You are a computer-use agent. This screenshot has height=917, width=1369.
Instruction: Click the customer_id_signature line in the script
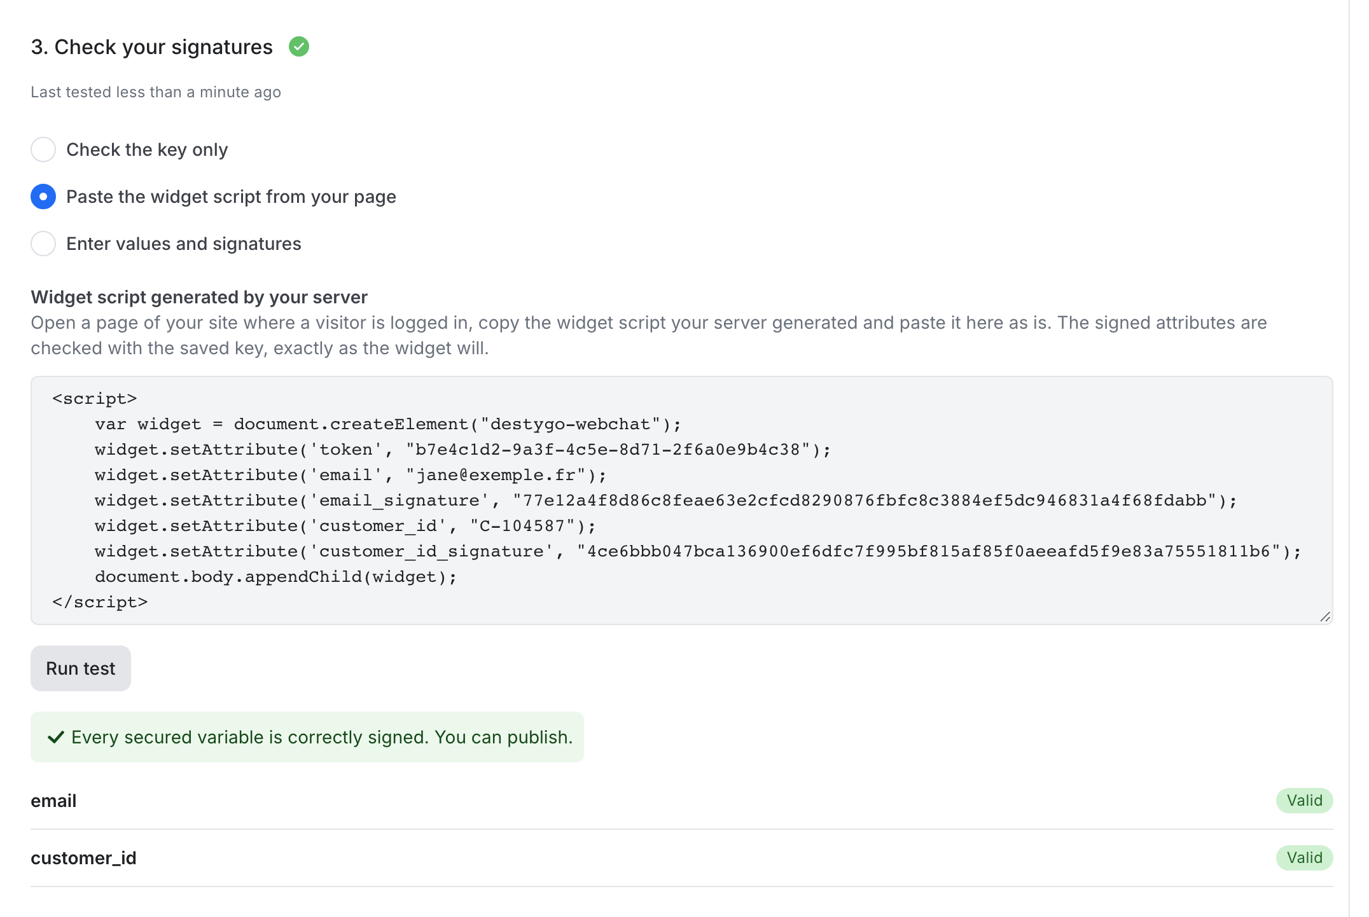pyautogui.click(x=698, y=551)
